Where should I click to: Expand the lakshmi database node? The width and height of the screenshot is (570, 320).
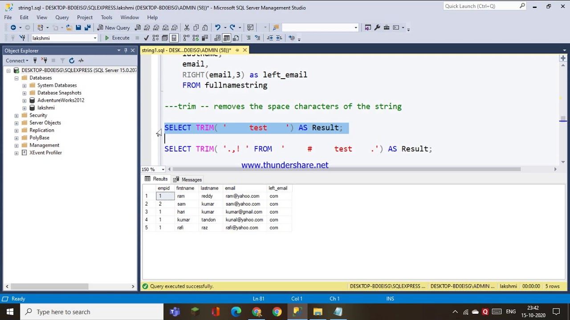click(x=24, y=108)
